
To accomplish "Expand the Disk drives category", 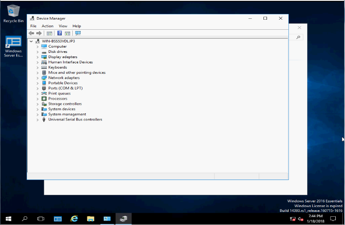I will (x=37, y=52).
